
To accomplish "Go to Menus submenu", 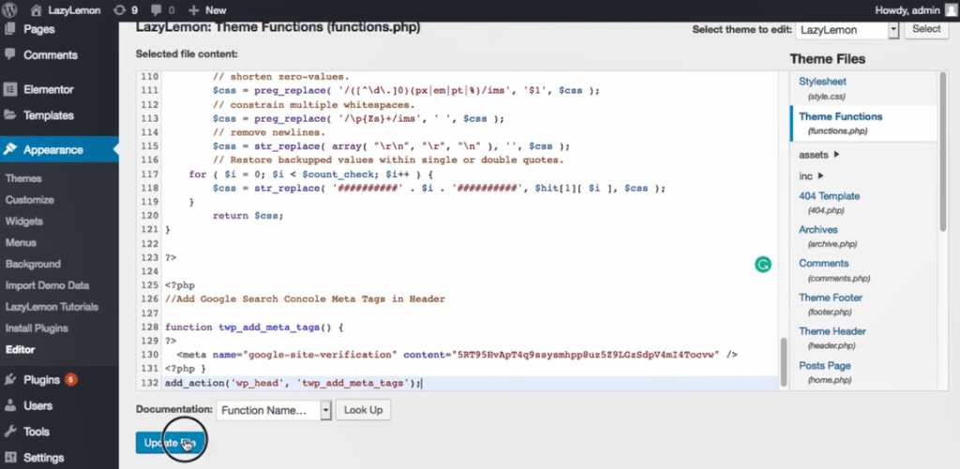I will [x=21, y=242].
